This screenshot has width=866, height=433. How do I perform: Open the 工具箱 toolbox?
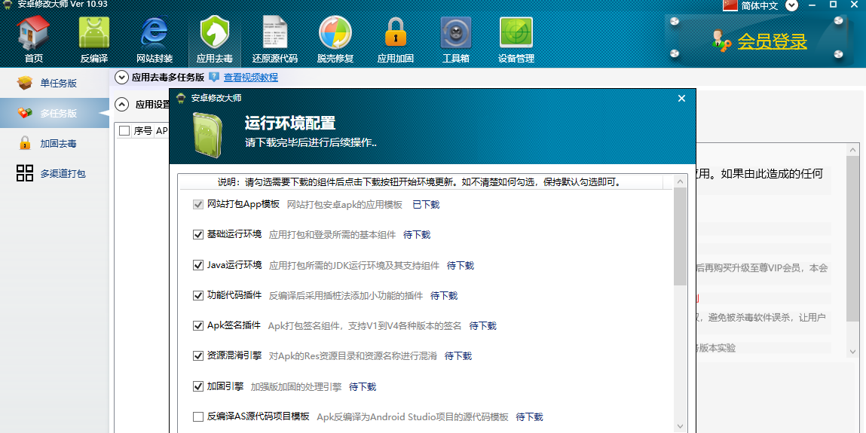pyautogui.click(x=455, y=39)
